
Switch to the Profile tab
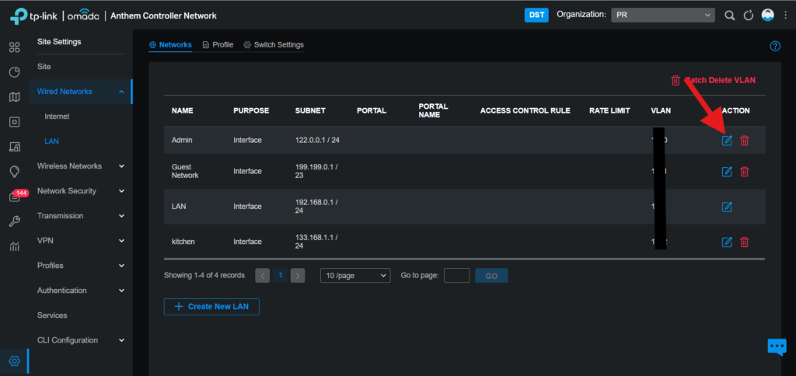coord(217,45)
